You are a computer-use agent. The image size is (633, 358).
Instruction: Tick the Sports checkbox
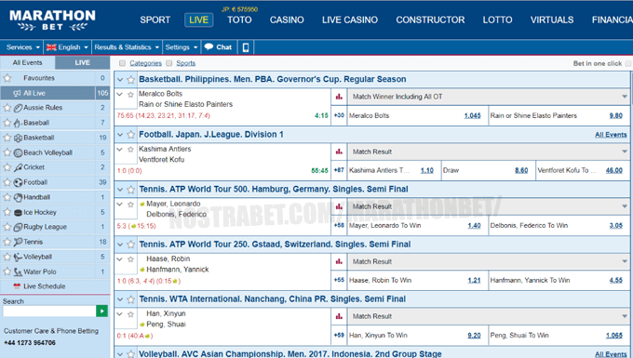[x=169, y=63]
